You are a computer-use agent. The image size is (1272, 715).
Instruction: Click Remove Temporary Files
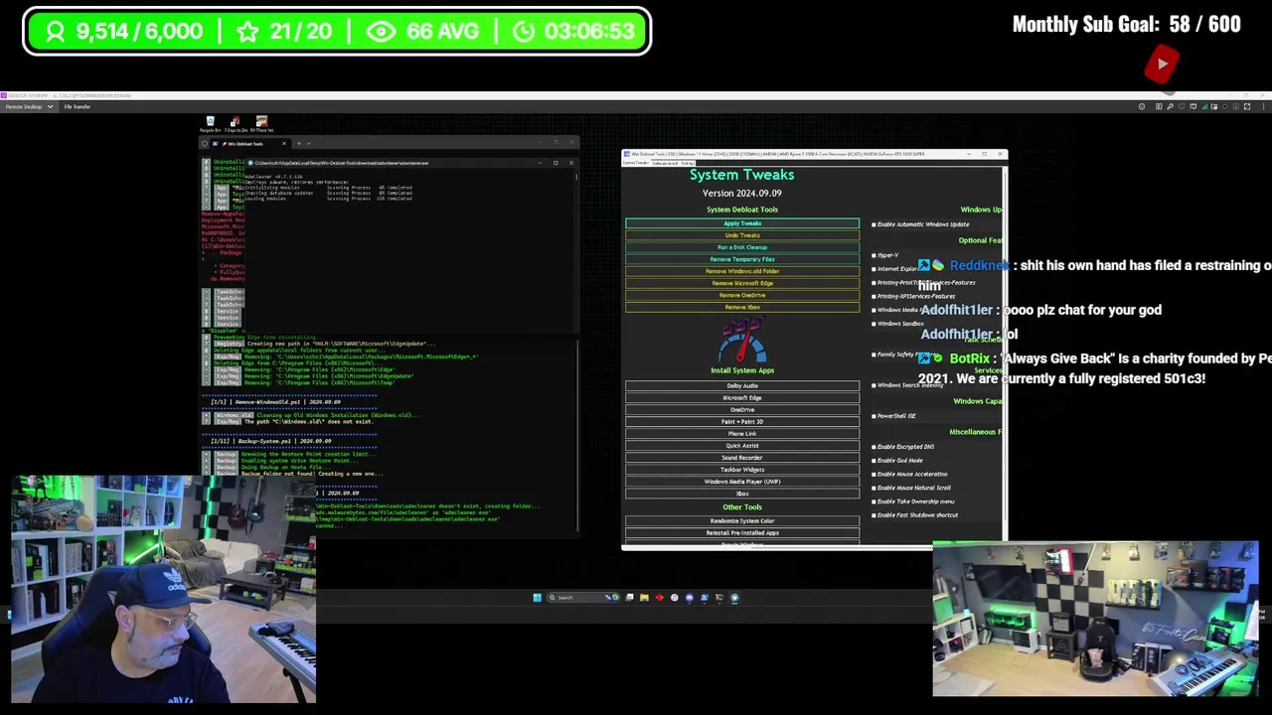742,259
